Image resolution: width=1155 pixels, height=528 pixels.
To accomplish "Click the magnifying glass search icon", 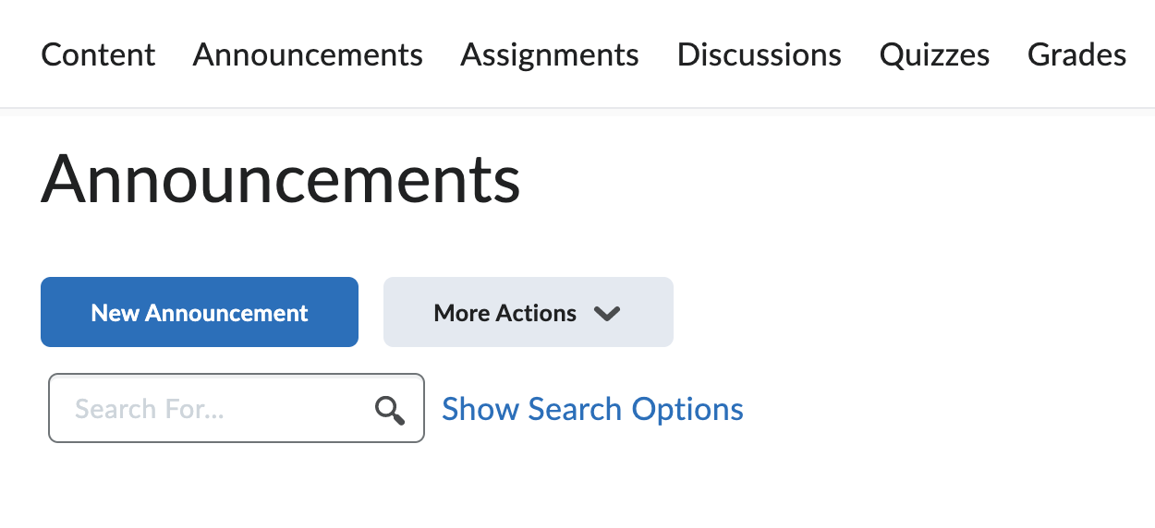I will 390,410.
